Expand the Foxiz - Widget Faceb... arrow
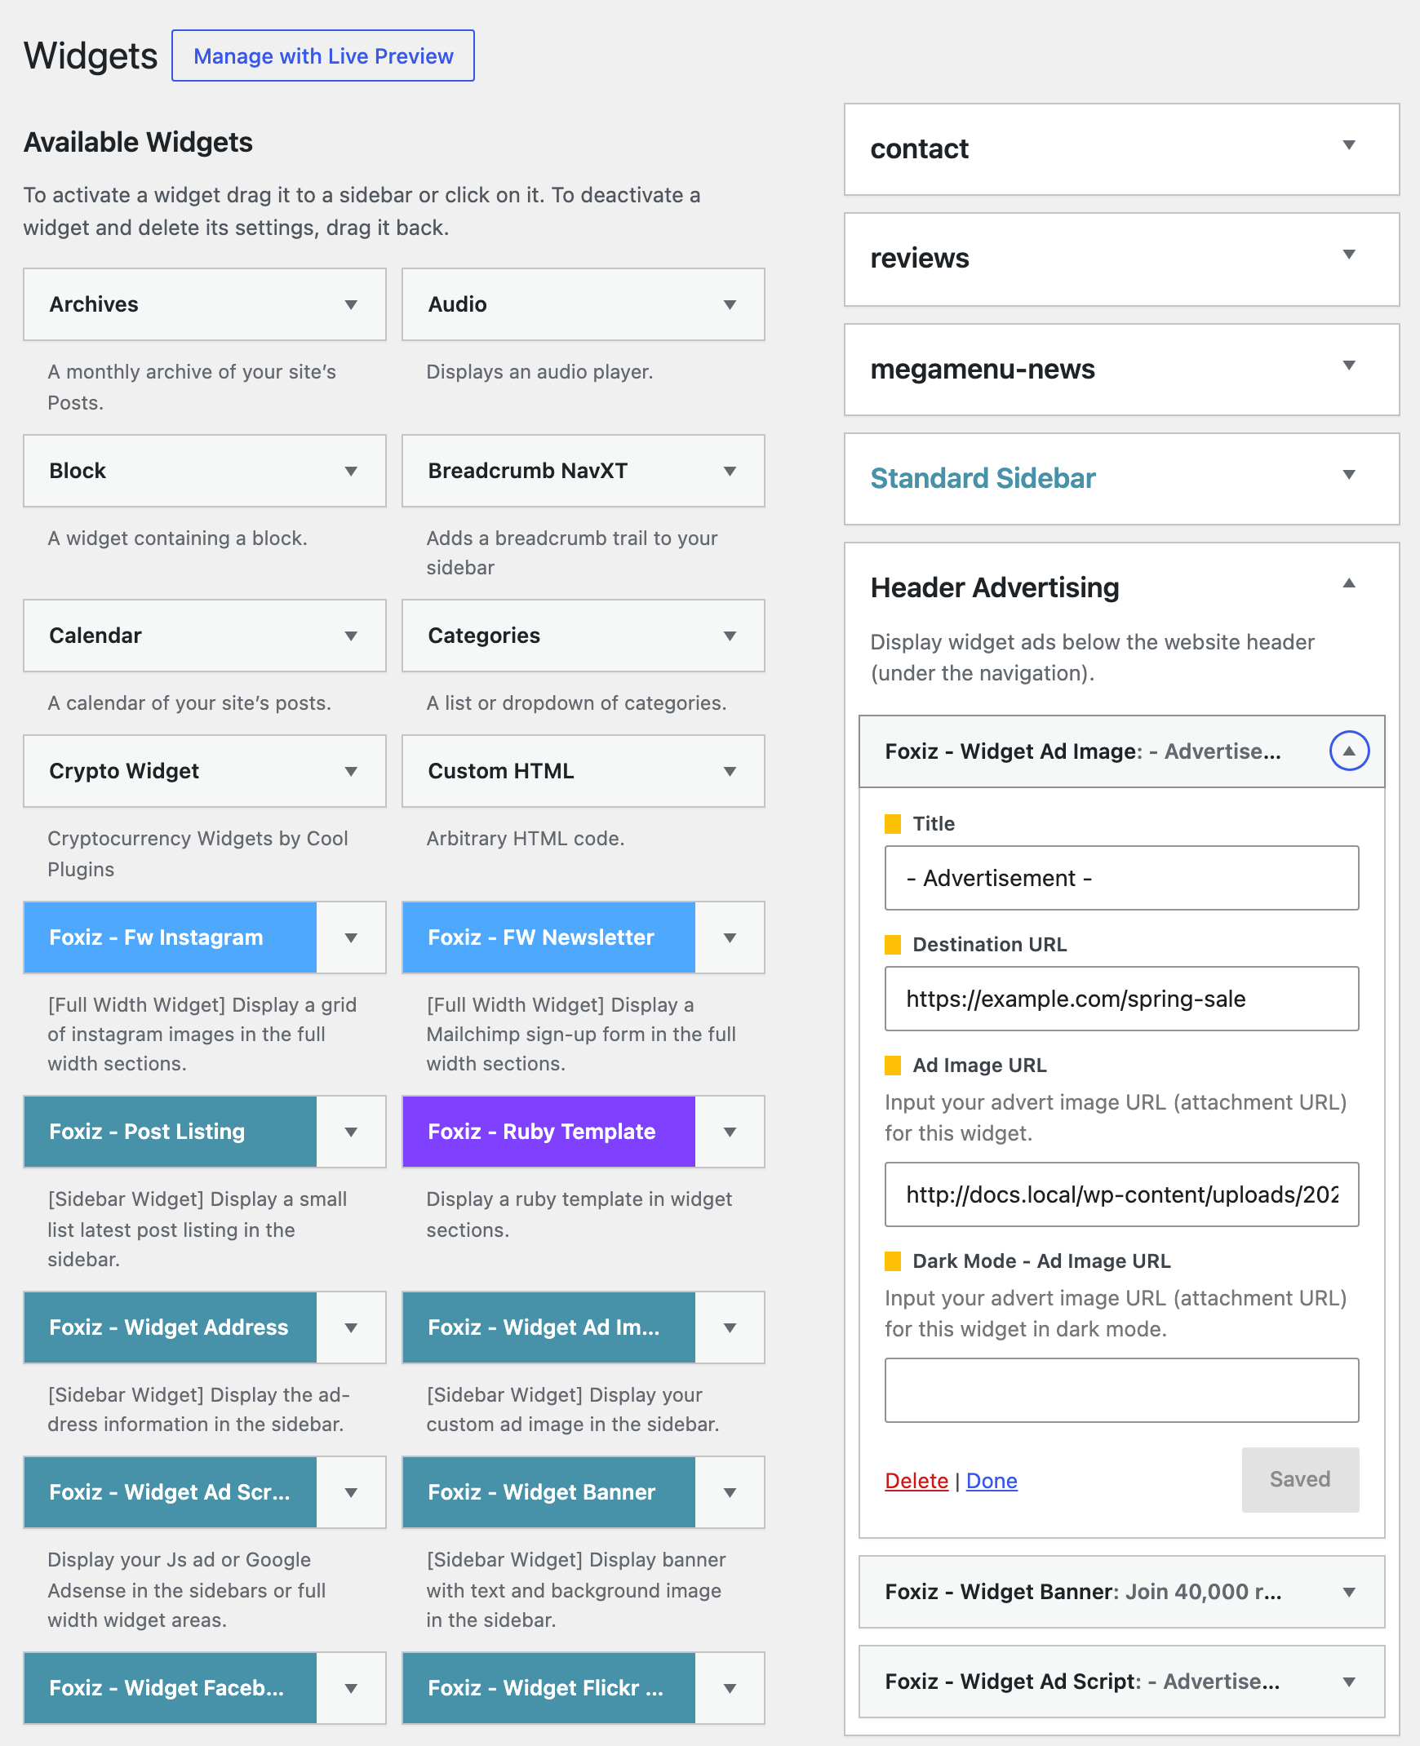 click(x=351, y=1688)
